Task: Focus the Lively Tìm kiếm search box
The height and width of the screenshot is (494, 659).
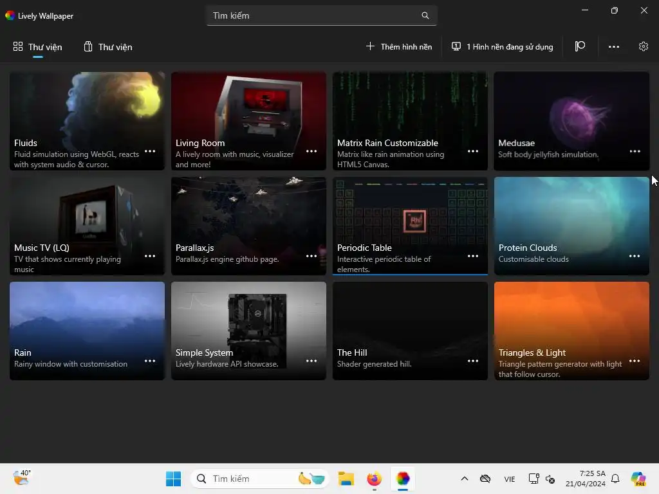Action: coord(322,15)
